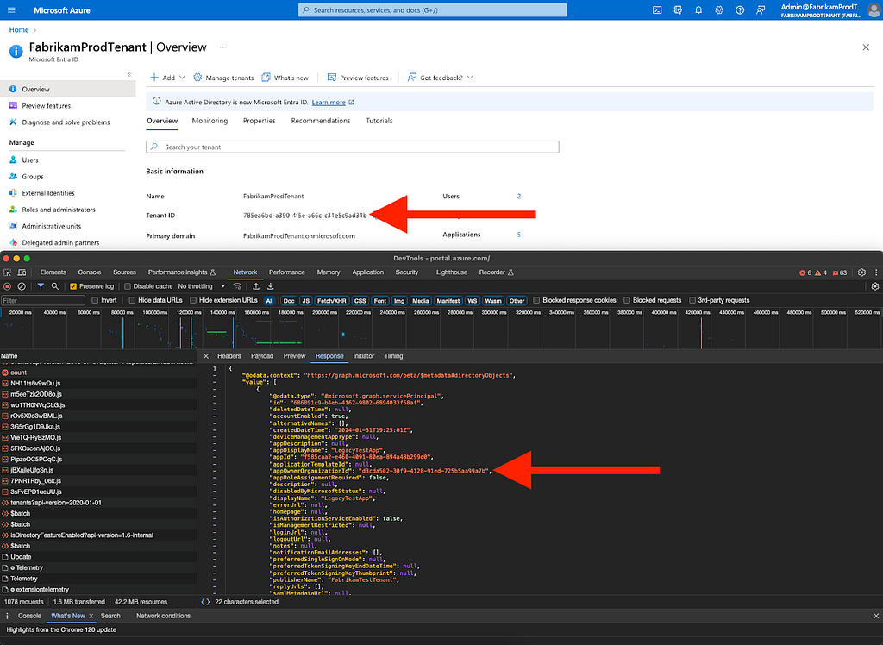Toggle the DevTools device toolbar icon
The height and width of the screenshot is (645, 883).
pyautogui.click(x=22, y=272)
